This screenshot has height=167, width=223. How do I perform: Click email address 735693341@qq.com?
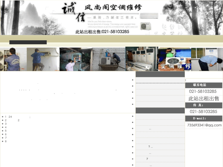coord(204,125)
